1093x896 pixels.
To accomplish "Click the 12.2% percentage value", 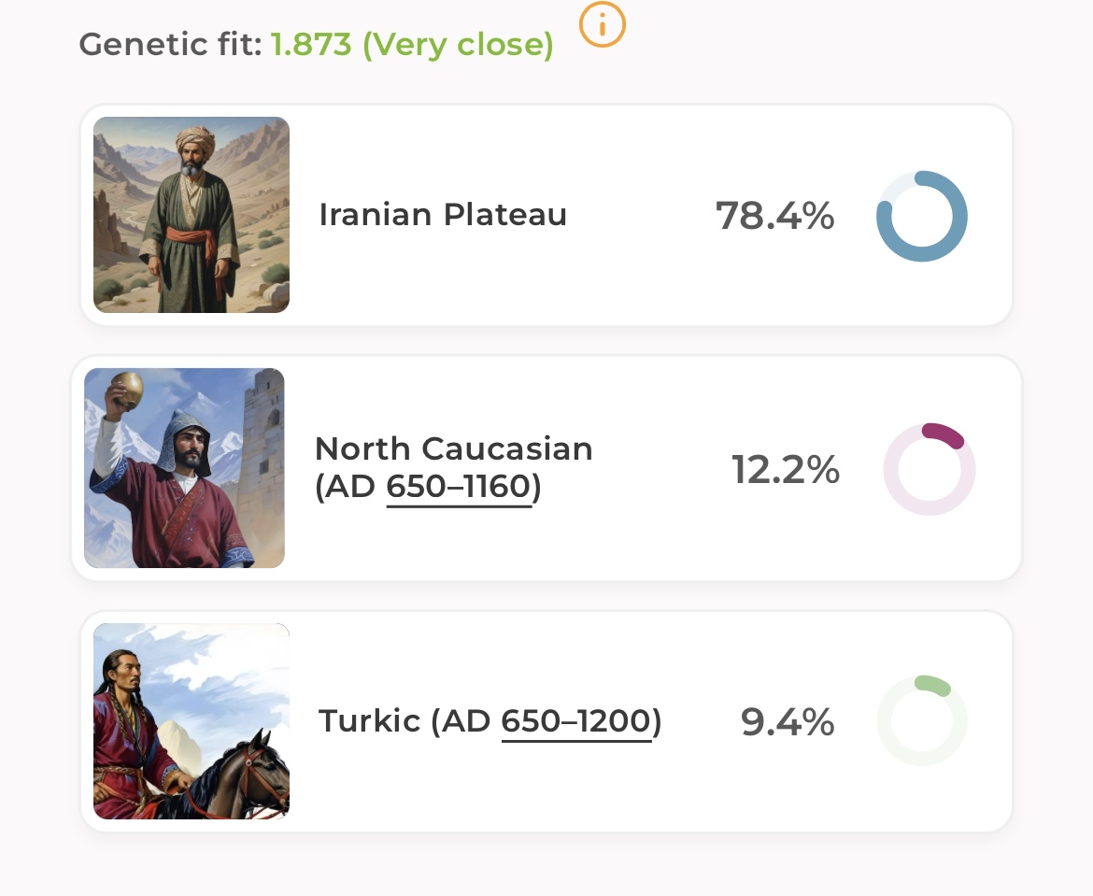I will (785, 470).
